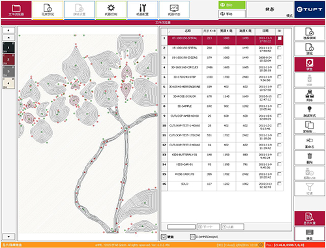Viewport: 326px width, 248px height.
Task: Click the preview document icon in sidebar
Action: click(x=310, y=49)
